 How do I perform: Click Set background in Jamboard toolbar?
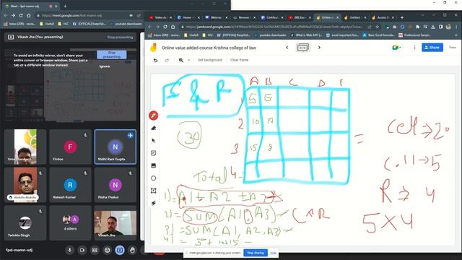point(210,60)
